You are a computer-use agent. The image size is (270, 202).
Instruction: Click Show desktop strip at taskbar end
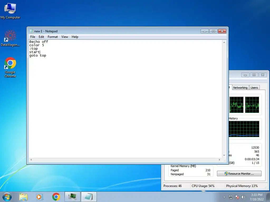[x=268, y=197]
